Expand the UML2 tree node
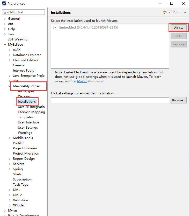This screenshot has height=216, width=190. pos(10,195)
